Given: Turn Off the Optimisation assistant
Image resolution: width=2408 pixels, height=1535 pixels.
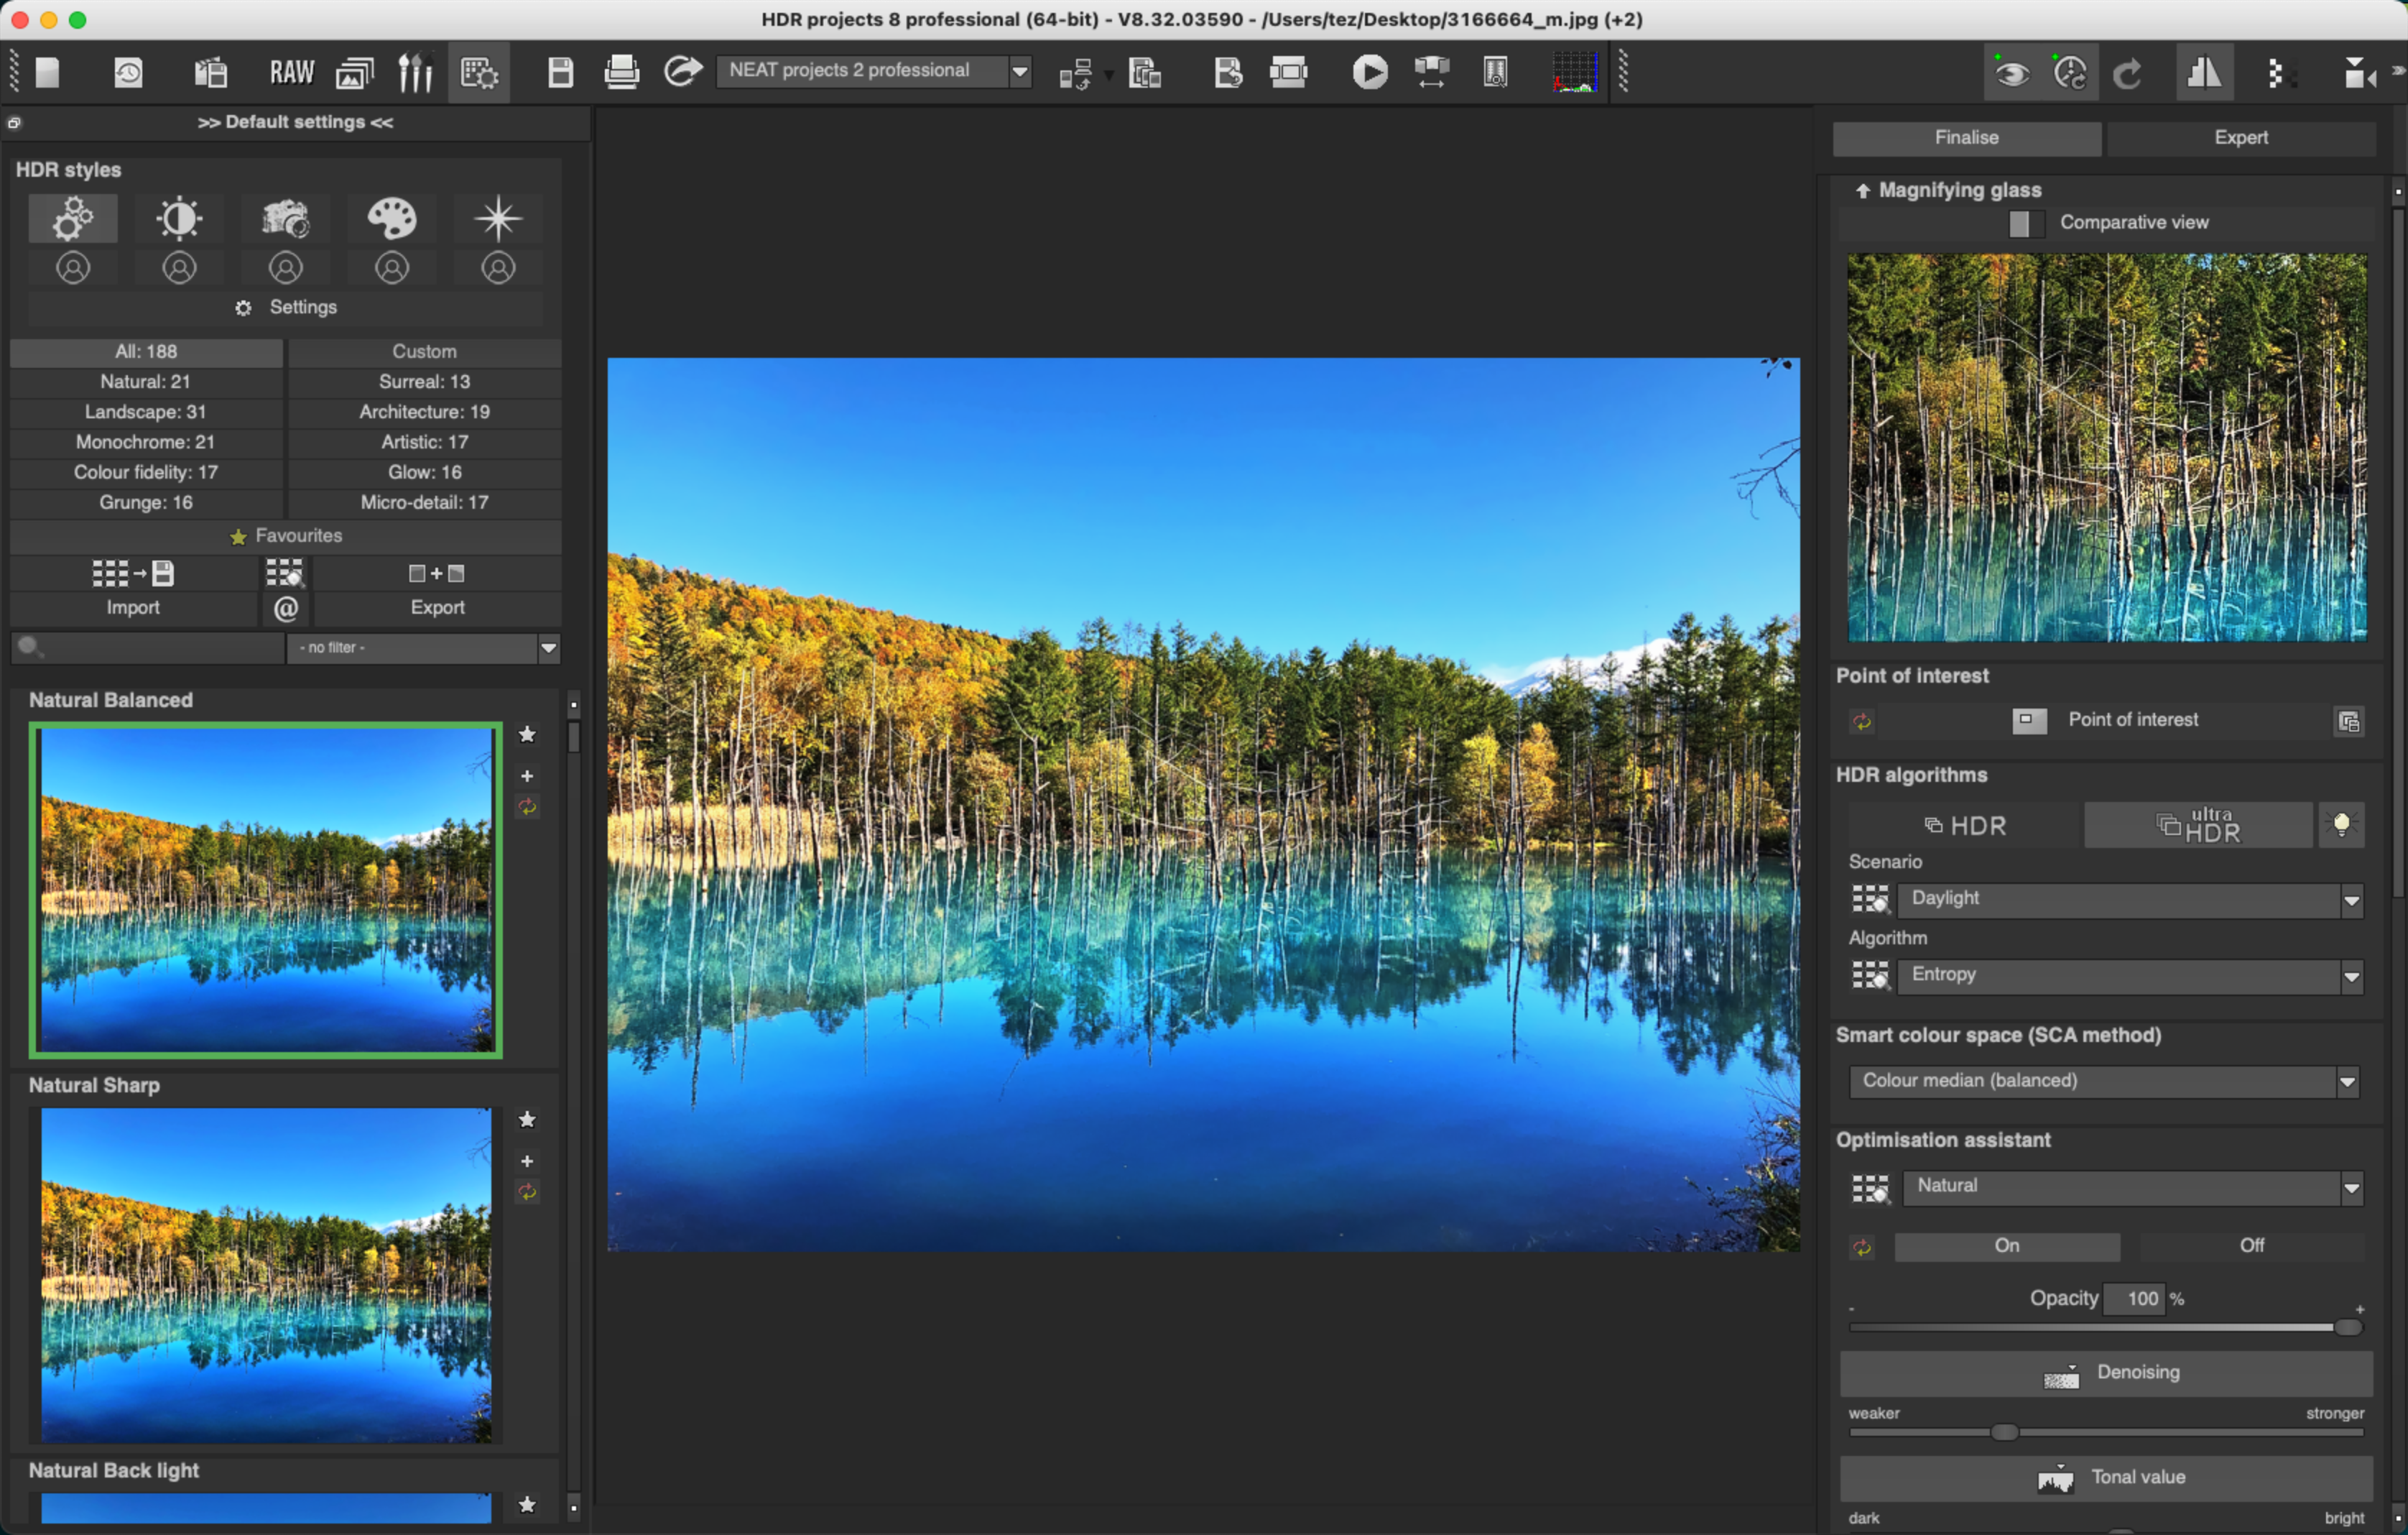Looking at the screenshot, I should (x=2251, y=1245).
